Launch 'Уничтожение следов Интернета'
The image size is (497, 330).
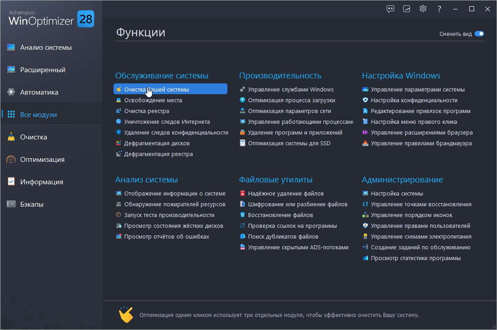point(167,122)
